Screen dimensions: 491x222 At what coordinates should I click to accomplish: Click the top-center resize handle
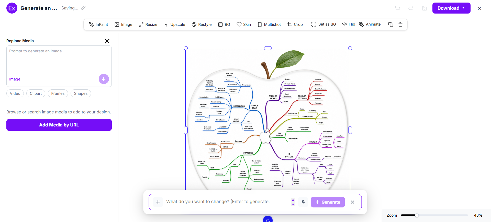[268, 48]
